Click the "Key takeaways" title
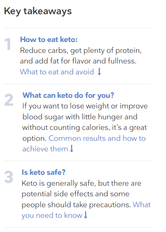 tap(38, 11)
